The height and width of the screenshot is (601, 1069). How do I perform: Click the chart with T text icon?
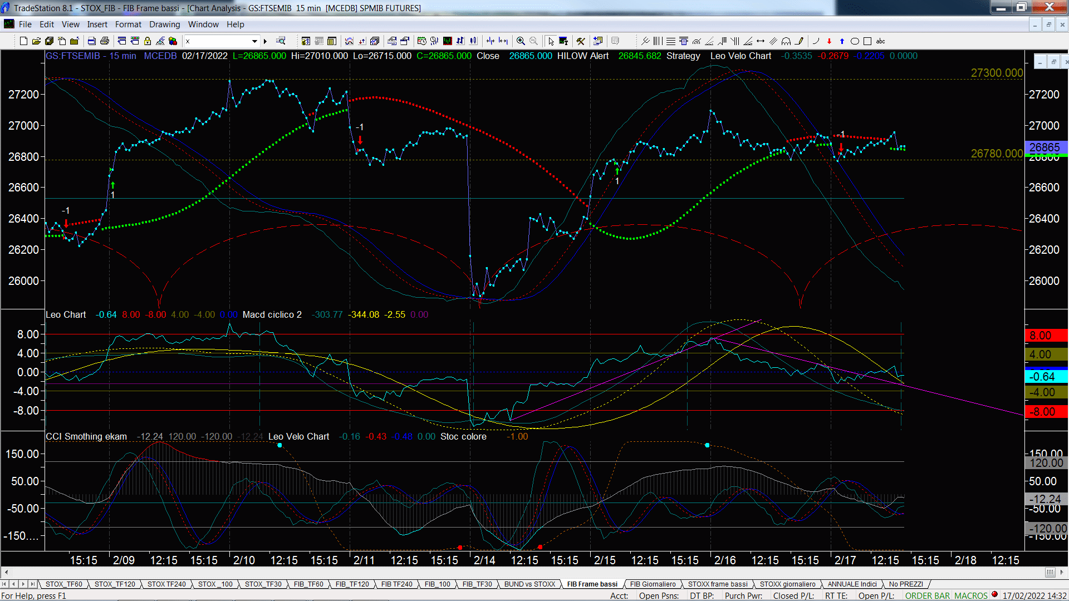click(563, 41)
